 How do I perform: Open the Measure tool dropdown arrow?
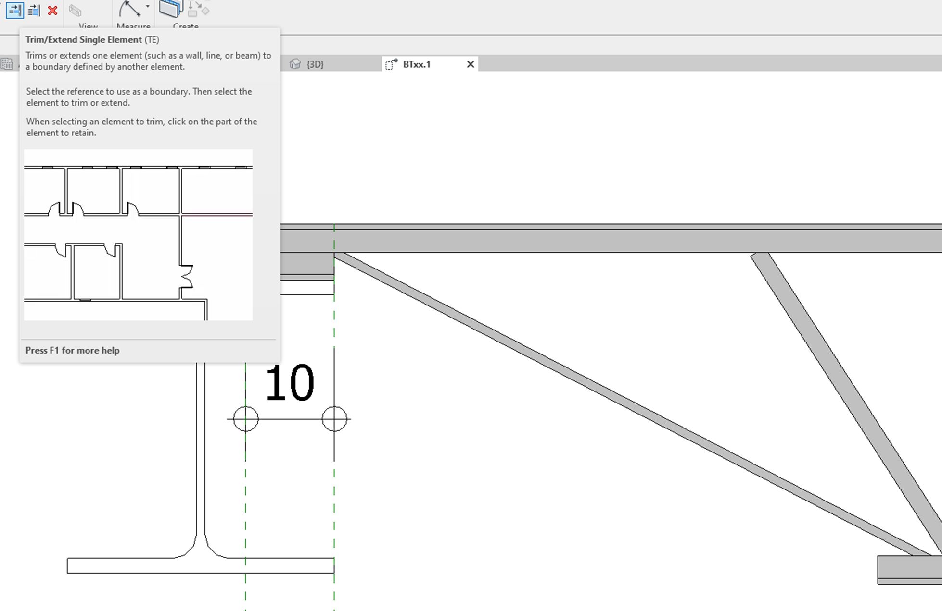pyautogui.click(x=147, y=7)
